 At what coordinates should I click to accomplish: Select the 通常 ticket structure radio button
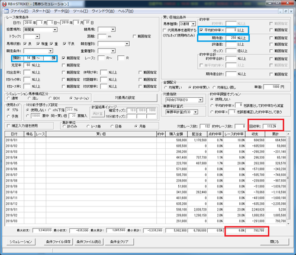8,98
